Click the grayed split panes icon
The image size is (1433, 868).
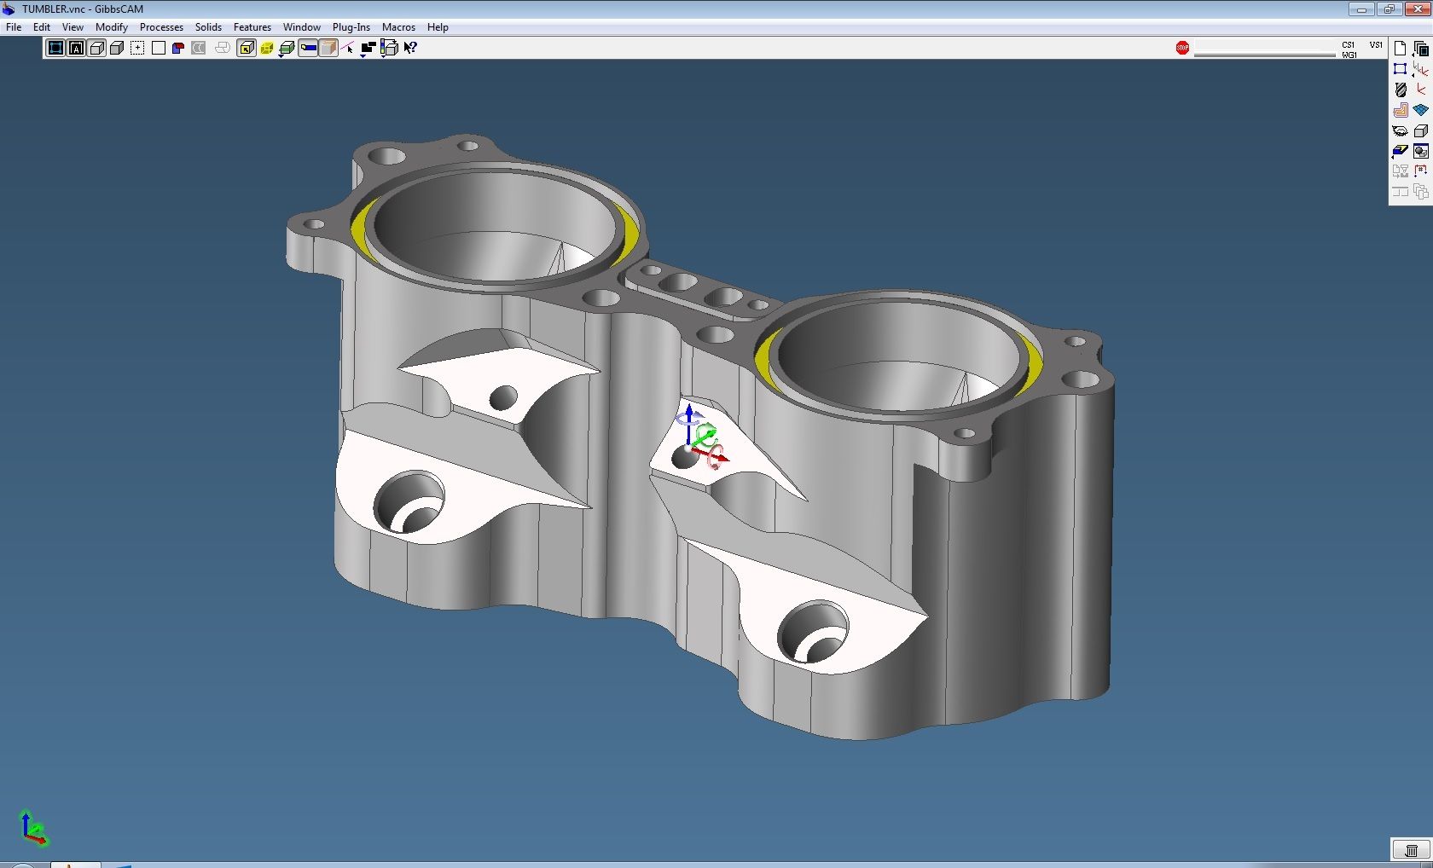pyautogui.click(x=1400, y=192)
